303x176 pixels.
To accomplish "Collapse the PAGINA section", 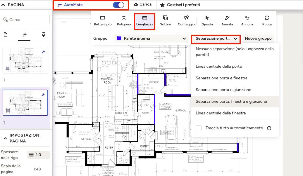I will pyautogui.click(x=3, y=5).
